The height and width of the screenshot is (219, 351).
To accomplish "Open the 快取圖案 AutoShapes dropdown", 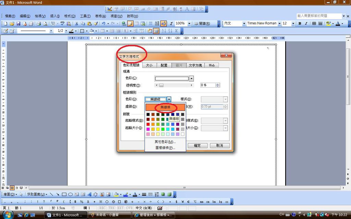I will (x=37, y=194).
